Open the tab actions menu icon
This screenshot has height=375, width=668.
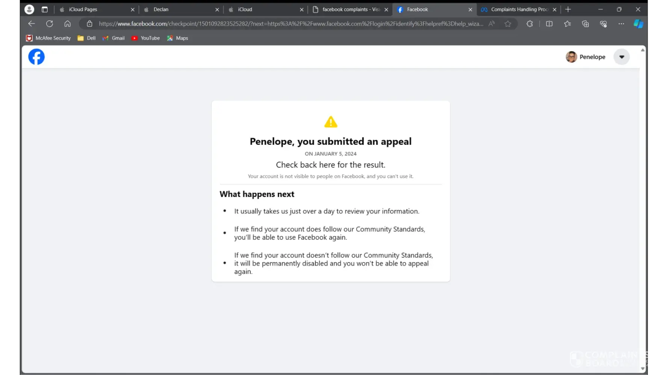pos(45,9)
